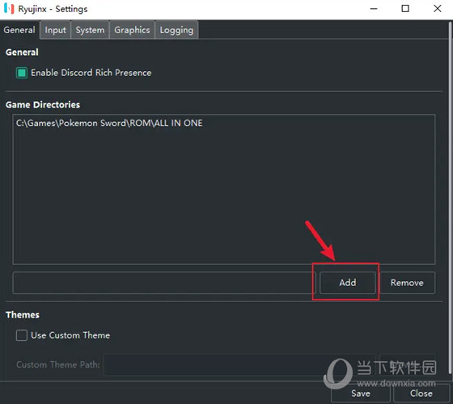
Task: Click the Close button at bottom
Action: click(421, 393)
